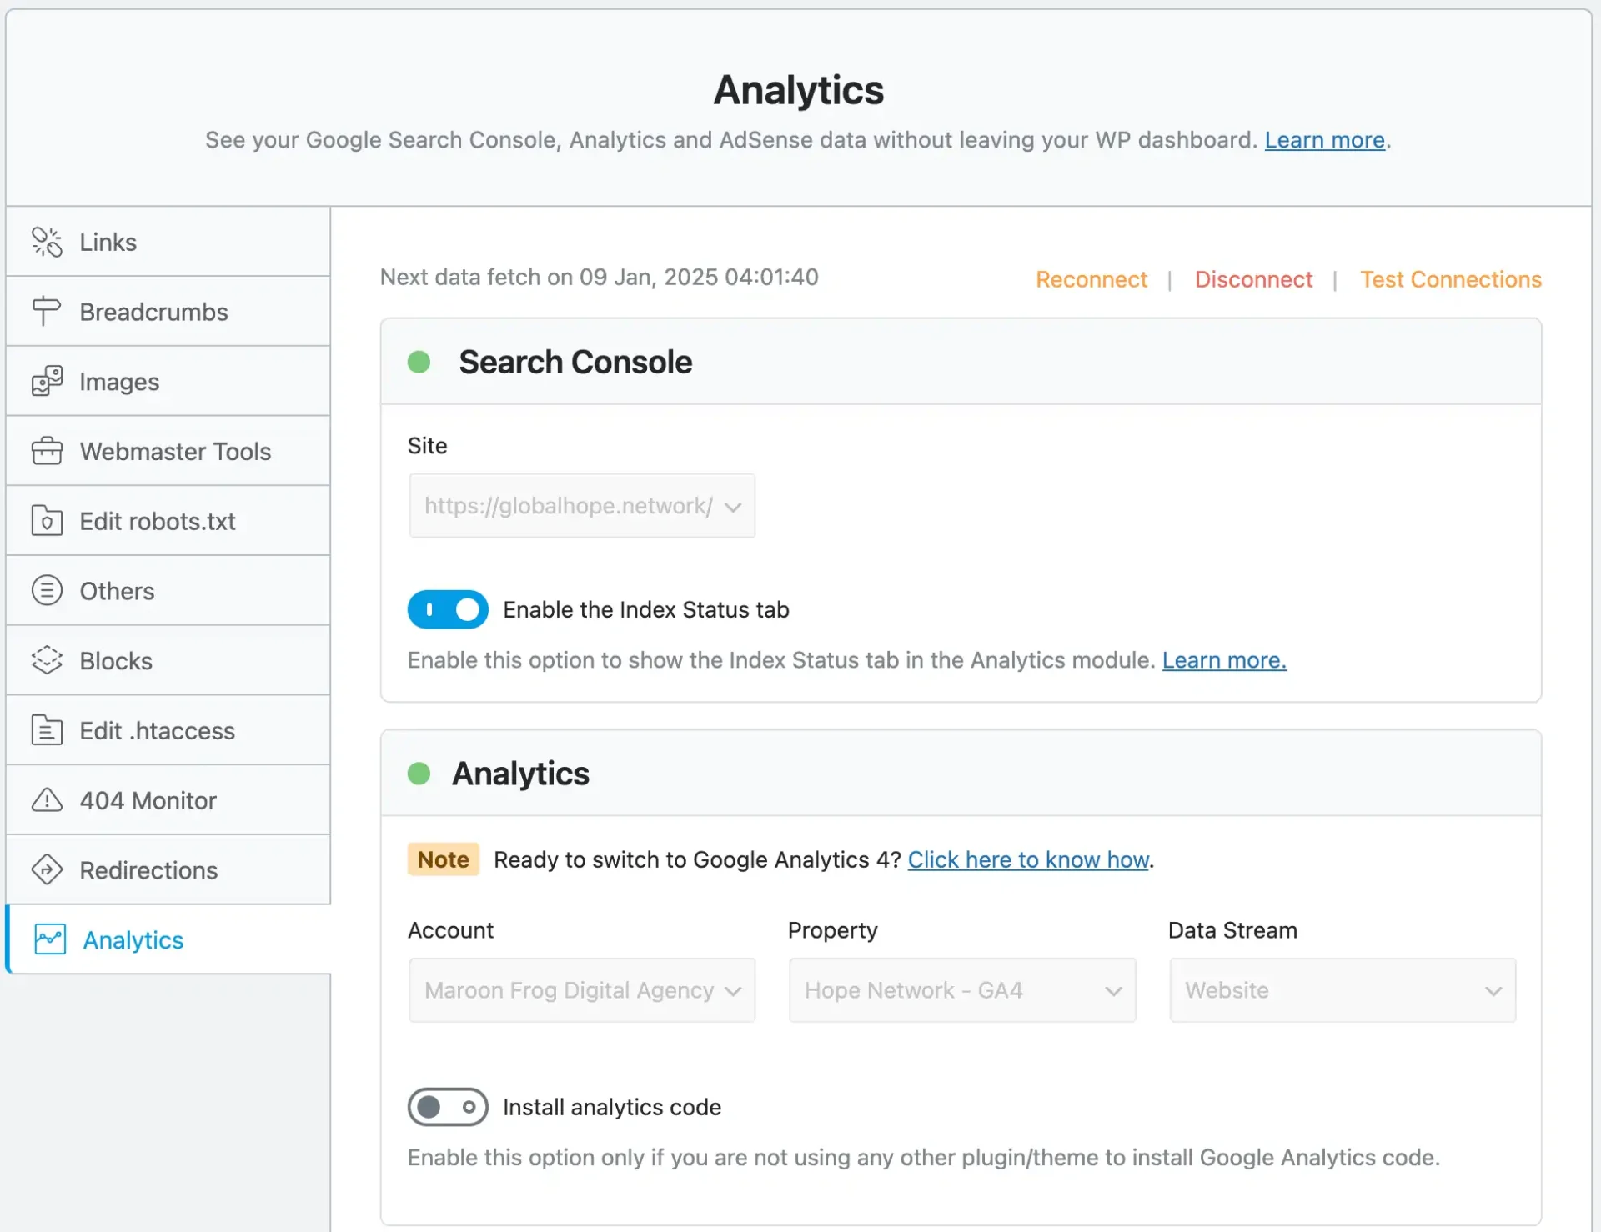Click the Redirections diamond arrow icon

[x=47, y=869]
